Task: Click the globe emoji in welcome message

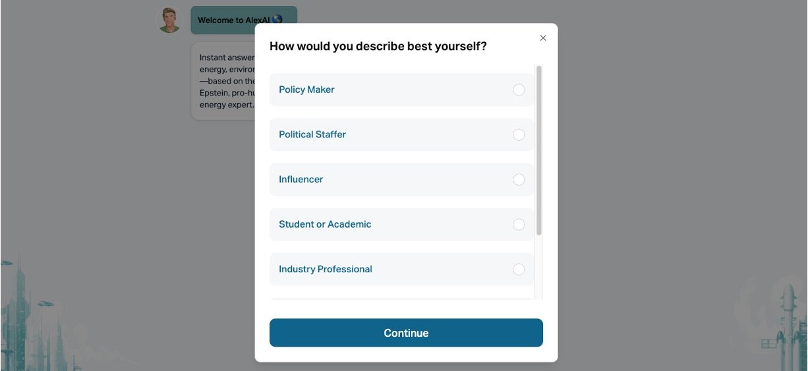Action: pyautogui.click(x=277, y=20)
